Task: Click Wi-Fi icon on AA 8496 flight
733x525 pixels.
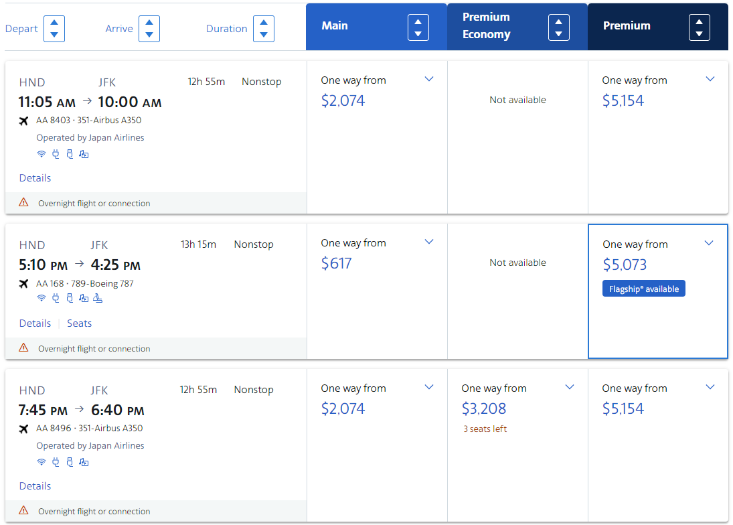Action: [x=41, y=462]
